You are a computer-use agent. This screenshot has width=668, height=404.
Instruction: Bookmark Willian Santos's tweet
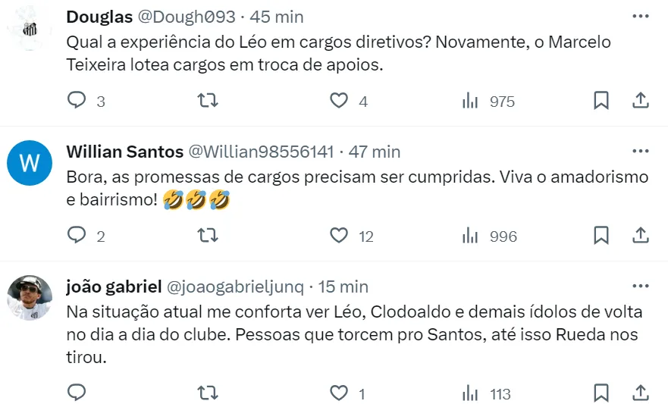tap(601, 236)
